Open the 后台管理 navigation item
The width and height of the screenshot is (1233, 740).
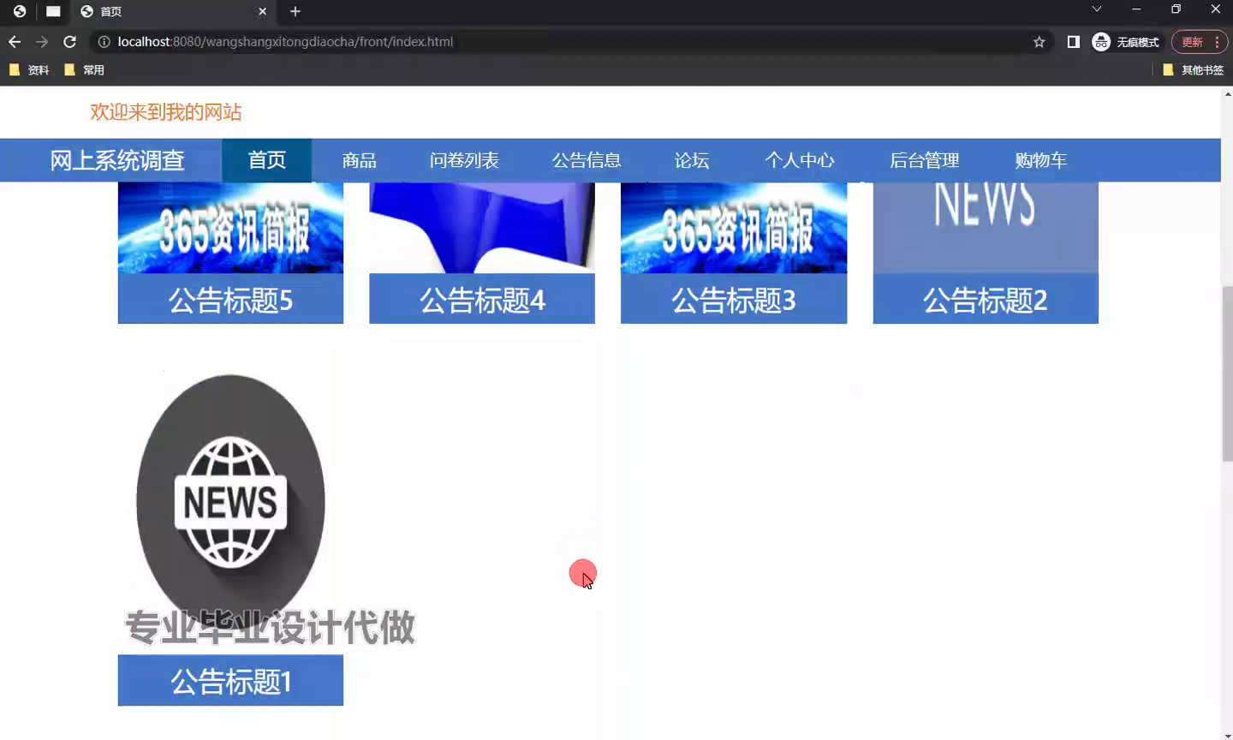tap(925, 160)
